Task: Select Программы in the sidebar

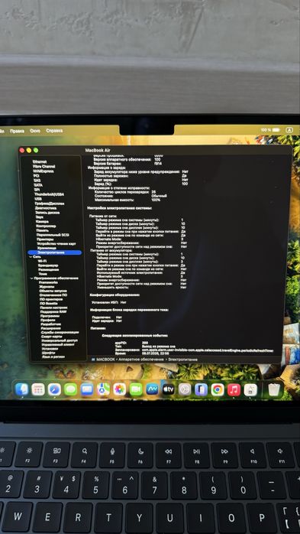Action: [50, 316]
